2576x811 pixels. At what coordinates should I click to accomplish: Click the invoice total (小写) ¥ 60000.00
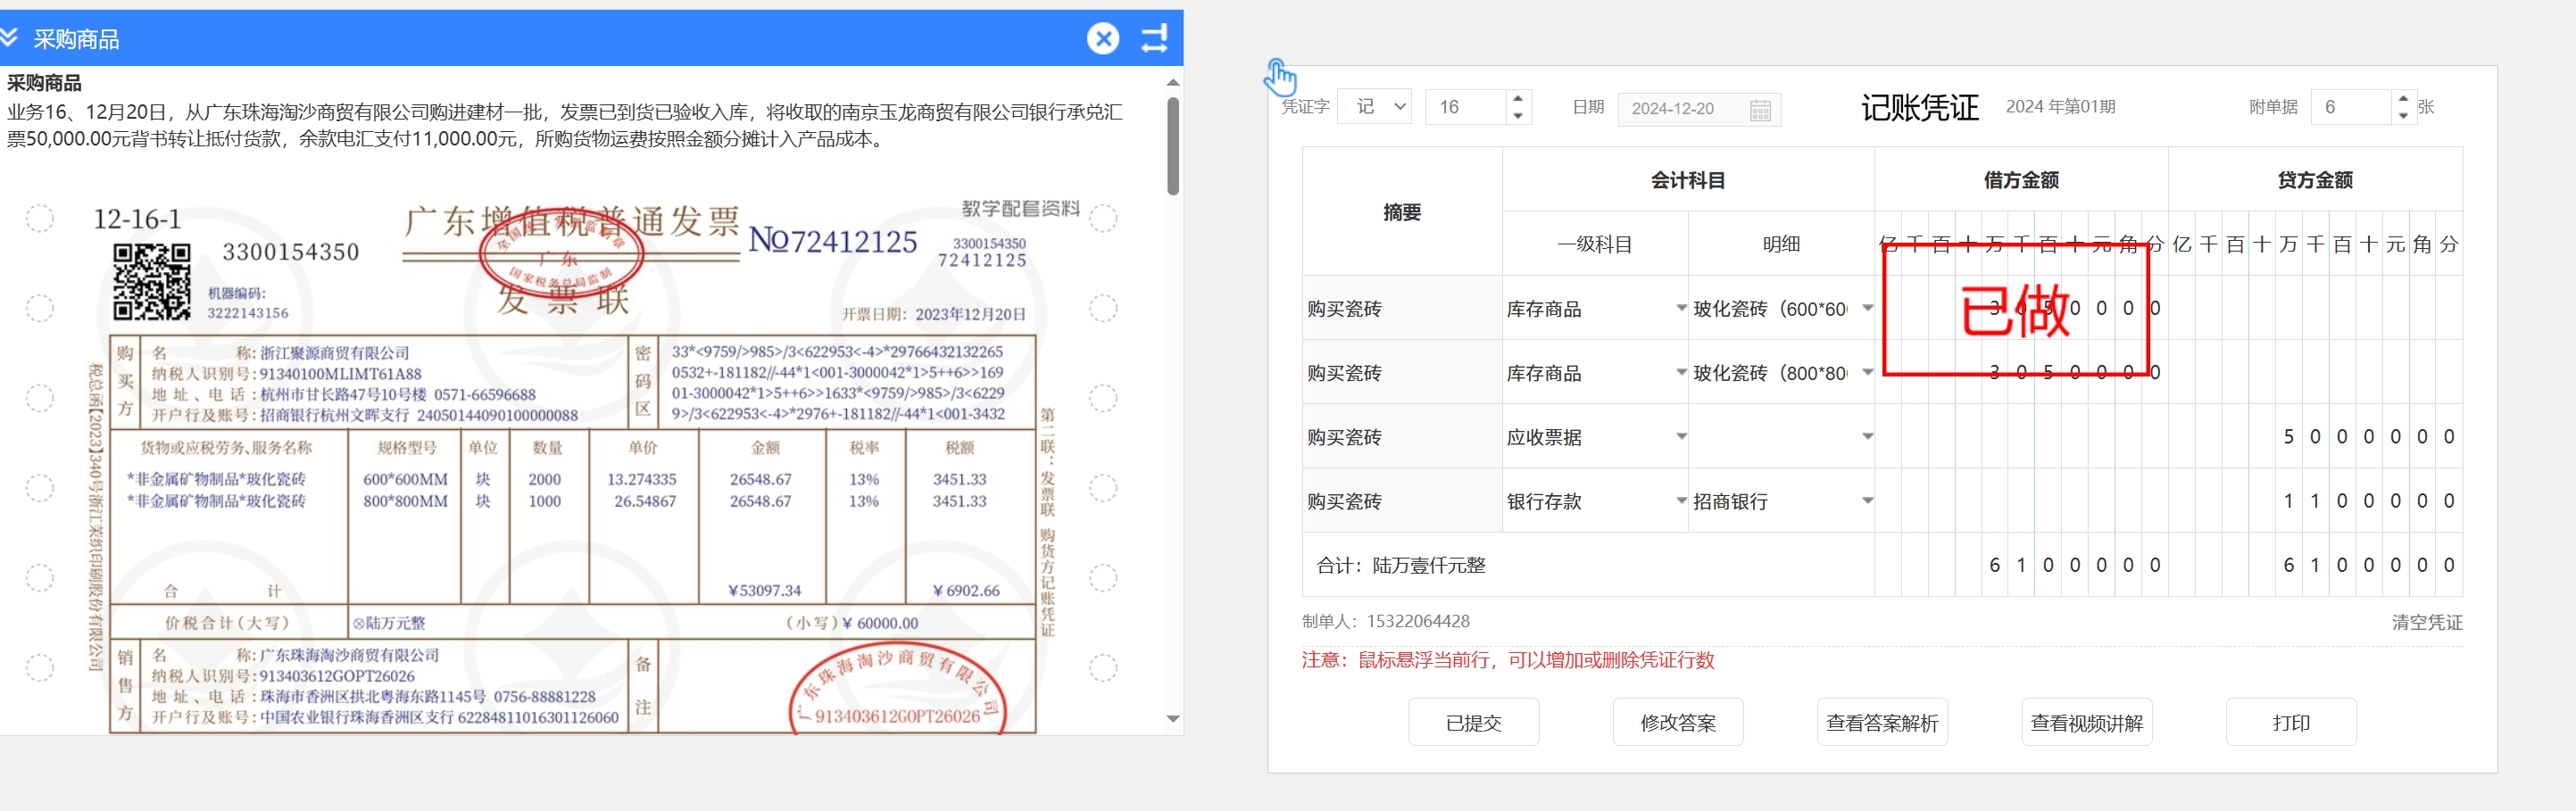tap(852, 622)
